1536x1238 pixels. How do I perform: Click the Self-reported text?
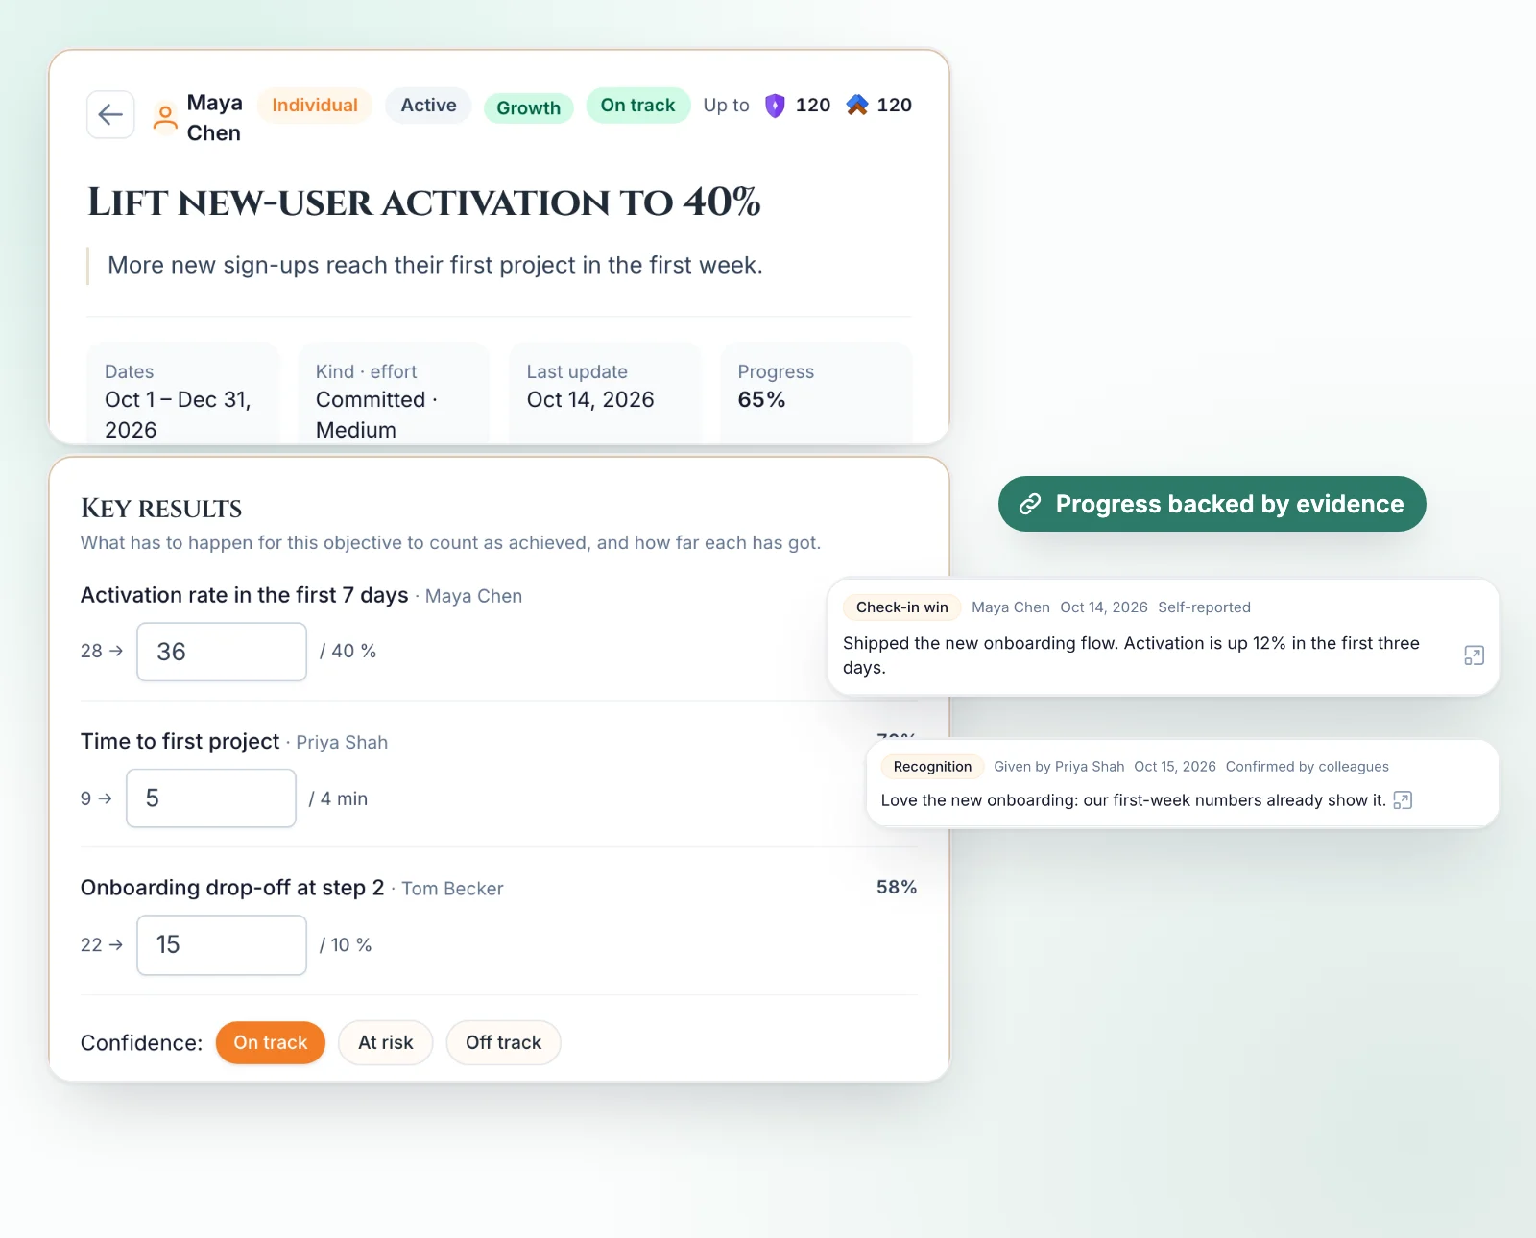point(1204,607)
